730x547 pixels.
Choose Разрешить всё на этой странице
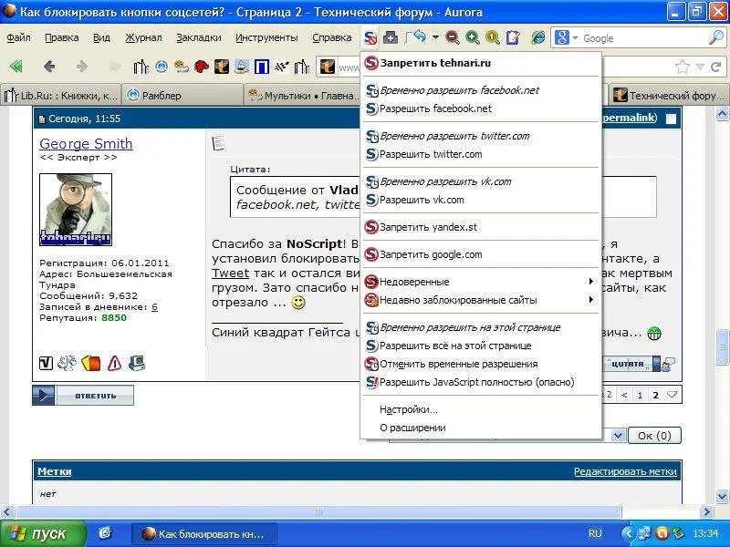[481, 346]
